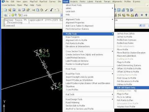The height and width of the screenshot is (112, 149).
Task: Select Add Curve Tables to Alignment
Action: pos(79,26)
